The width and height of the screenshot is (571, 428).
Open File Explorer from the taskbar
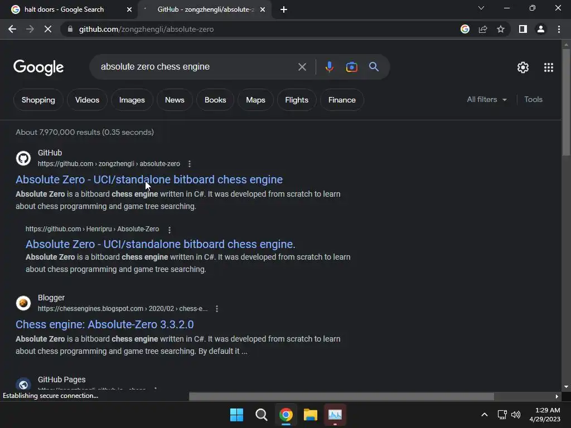[310, 415]
